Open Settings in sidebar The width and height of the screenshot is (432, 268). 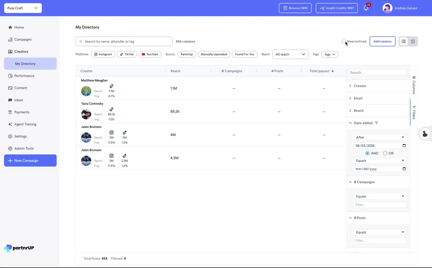point(30,137)
